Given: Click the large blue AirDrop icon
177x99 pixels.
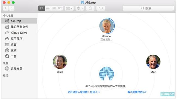Looking at the screenshot, I should pyautogui.click(x=106, y=74).
